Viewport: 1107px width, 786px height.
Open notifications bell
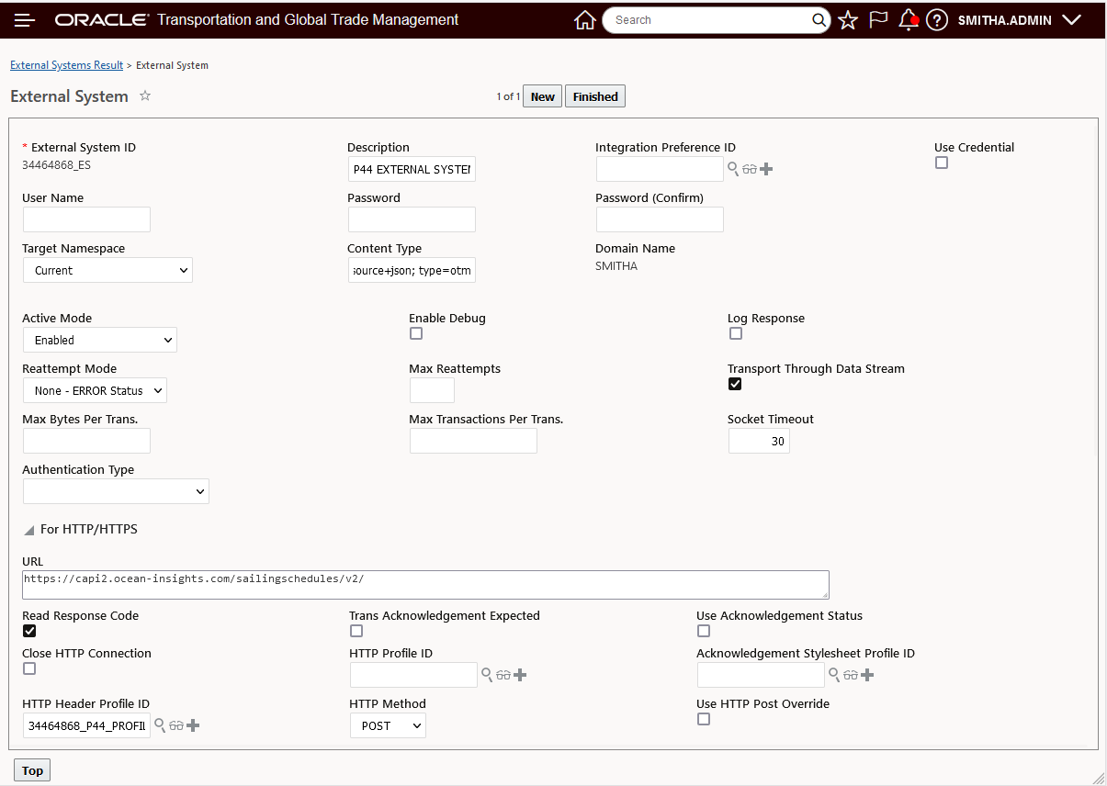(x=909, y=20)
